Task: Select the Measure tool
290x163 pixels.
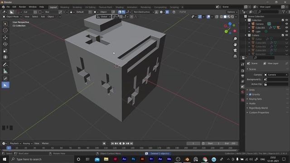Action: coord(5,71)
